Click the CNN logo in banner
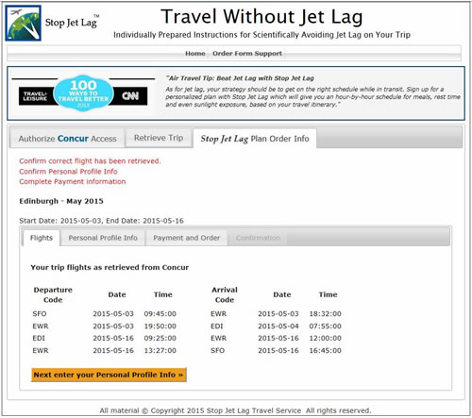Viewport: 472px width, 418px height. (x=130, y=96)
